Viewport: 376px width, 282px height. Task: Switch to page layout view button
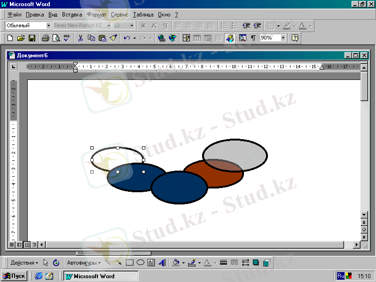click(x=27, y=245)
